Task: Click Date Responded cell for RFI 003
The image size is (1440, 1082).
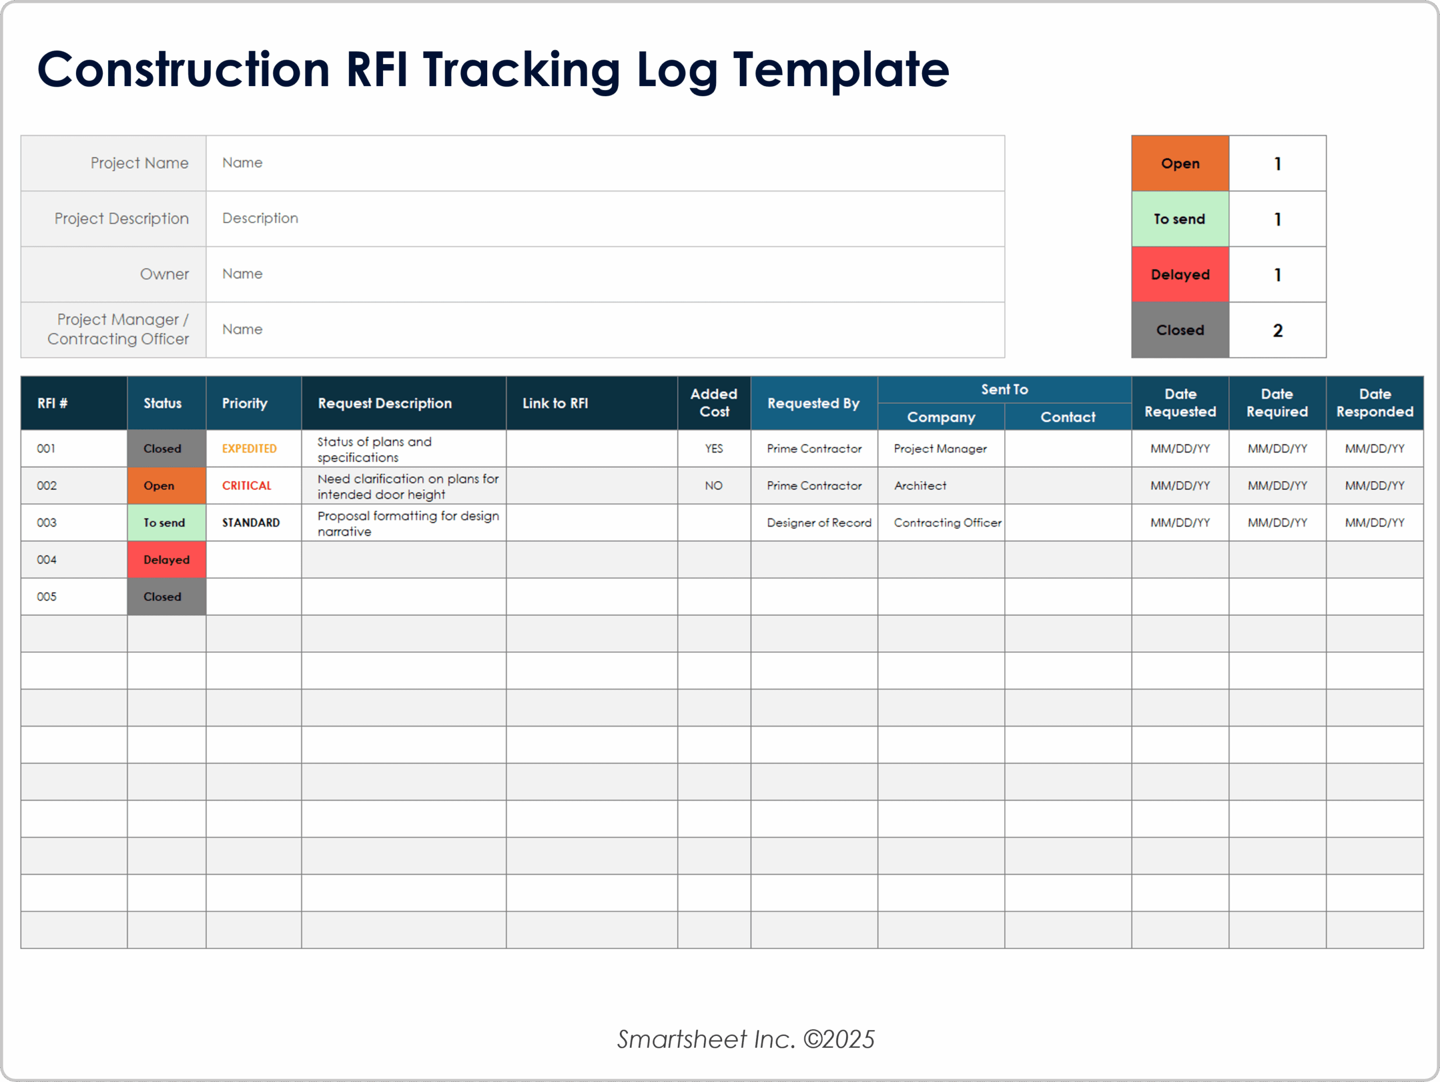Action: 1375,523
